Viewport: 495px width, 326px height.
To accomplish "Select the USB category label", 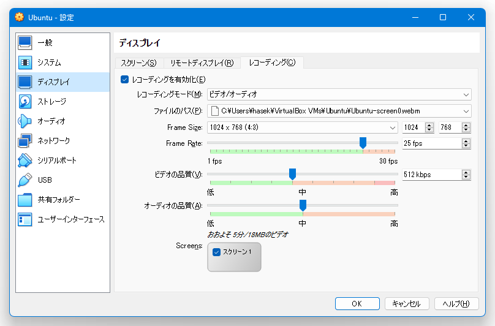I will (45, 180).
